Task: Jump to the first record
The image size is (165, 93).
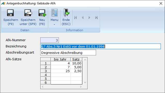Action: 75,18
